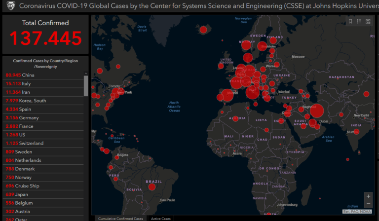The height and width of the screenshot is (221, 379).
Task: Click the red circle near Mumbai
Action: pos(356,132)
